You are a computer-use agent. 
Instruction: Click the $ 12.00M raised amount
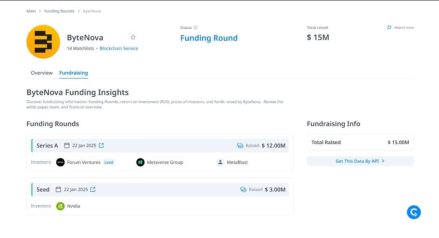[274, 145]
